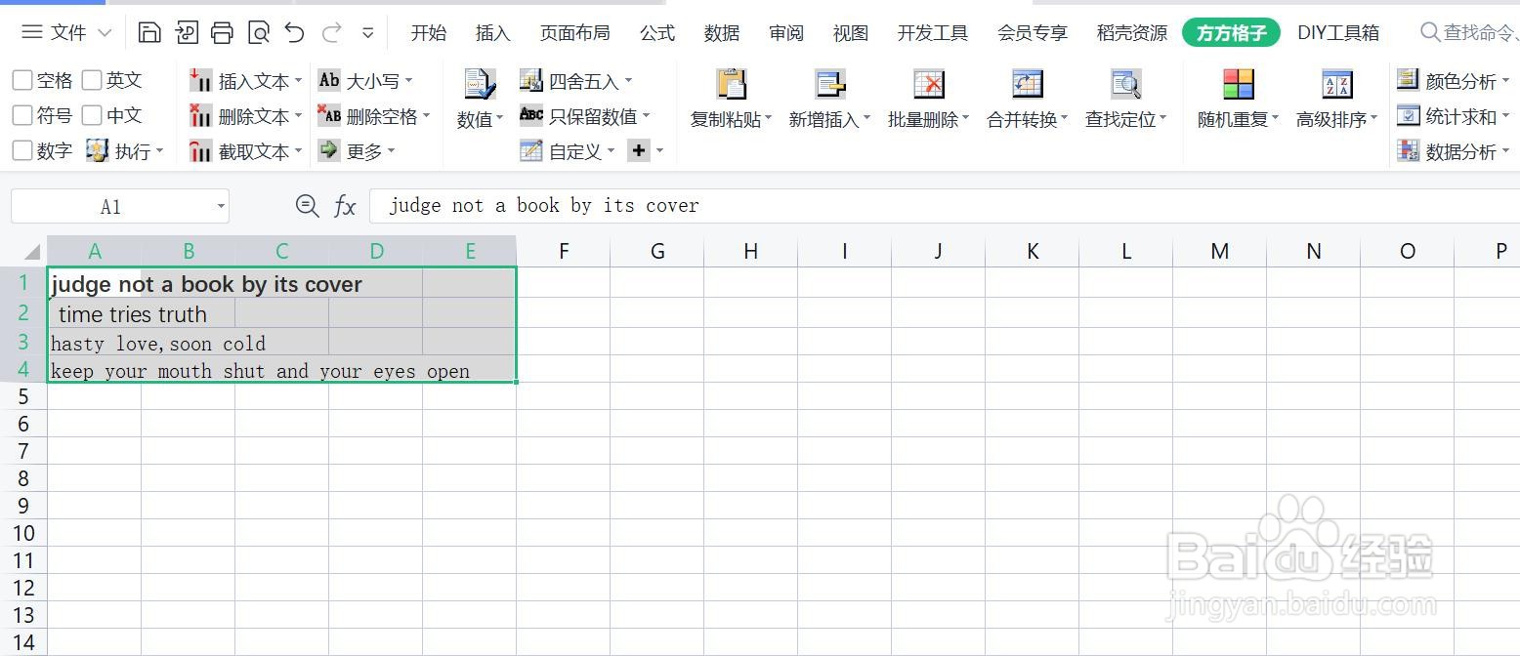Open the Name Box dropdown arrow
The height and width of the screenshot is (656, 1520).
point(221,206)
